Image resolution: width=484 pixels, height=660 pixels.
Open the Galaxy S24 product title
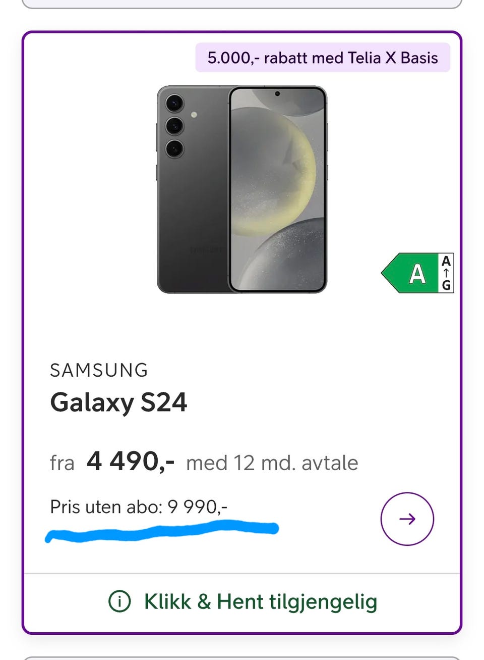point(118,402)
